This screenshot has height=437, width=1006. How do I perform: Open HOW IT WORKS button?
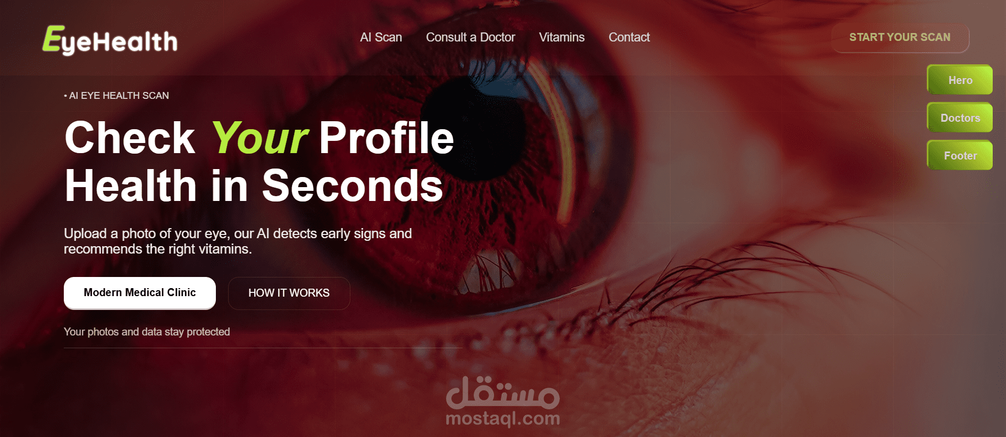[289, 293]
